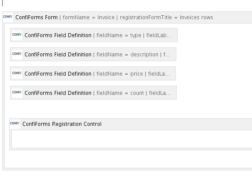
Task: Click the ConfiForms Form macro icon
Action: click(x=8, y=17)
